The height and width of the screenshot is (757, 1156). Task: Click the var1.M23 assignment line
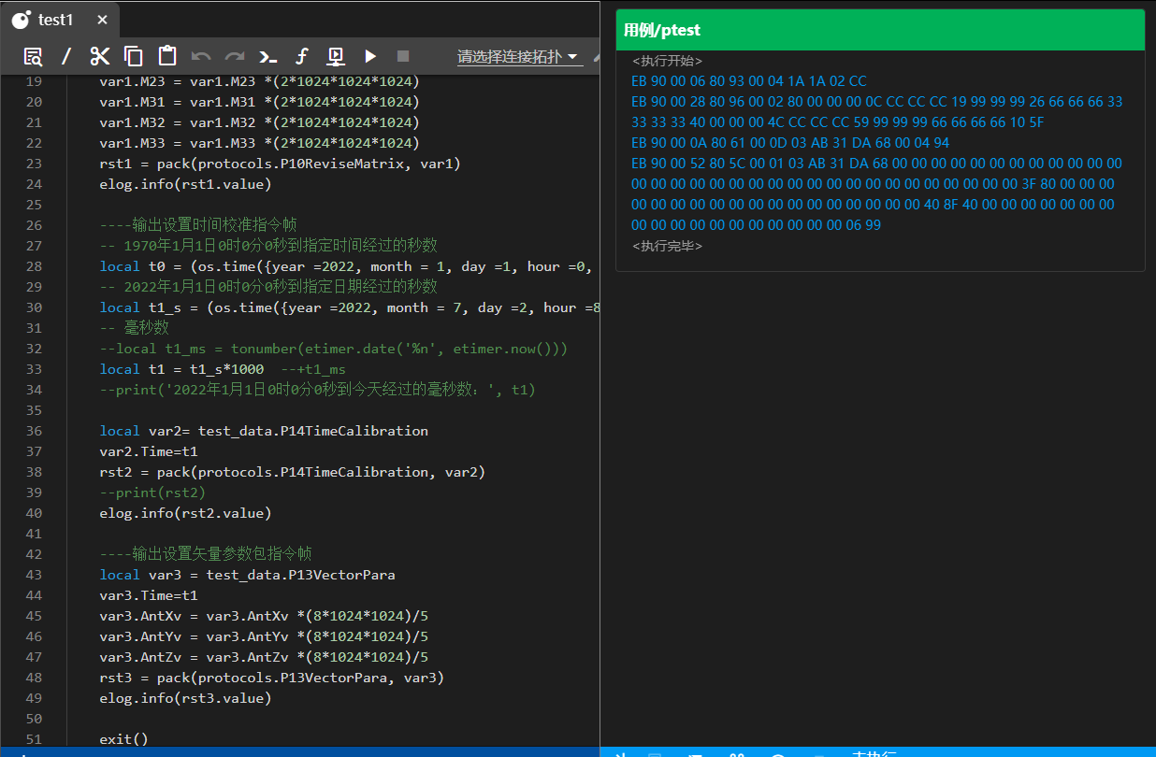click(x=260, y=81)
